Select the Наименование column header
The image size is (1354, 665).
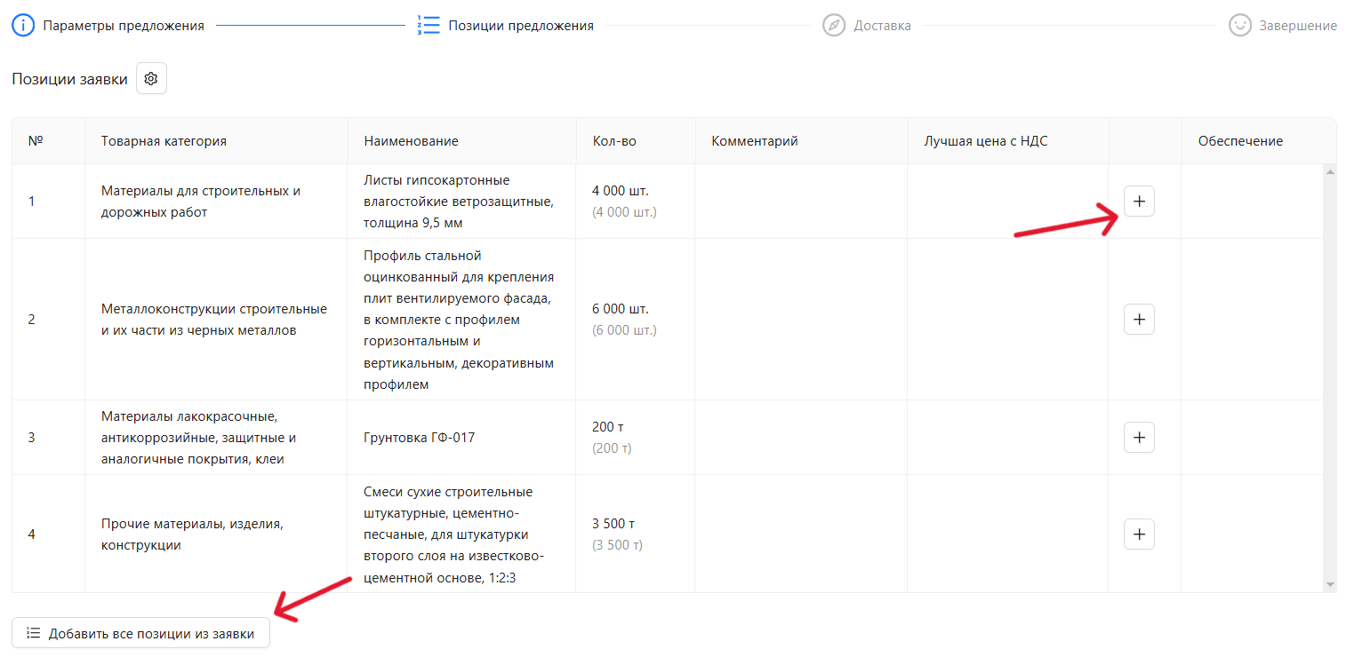tap(411, 141)
